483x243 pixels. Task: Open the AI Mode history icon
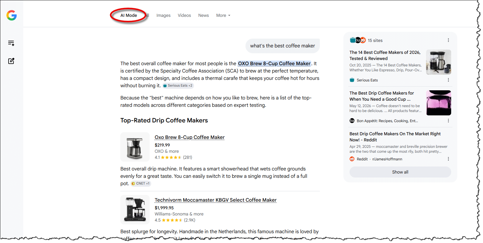click(x=11, y=43)
